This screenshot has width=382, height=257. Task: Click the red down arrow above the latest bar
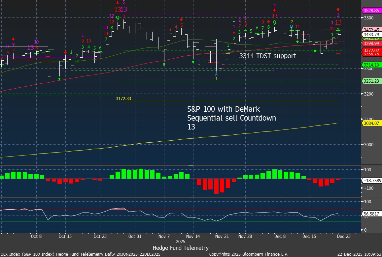tap(338, 10)
